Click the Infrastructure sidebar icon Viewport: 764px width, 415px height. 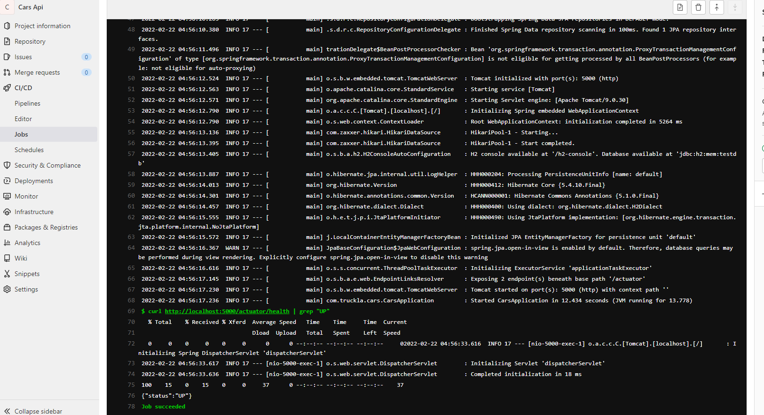pos(7,212)
